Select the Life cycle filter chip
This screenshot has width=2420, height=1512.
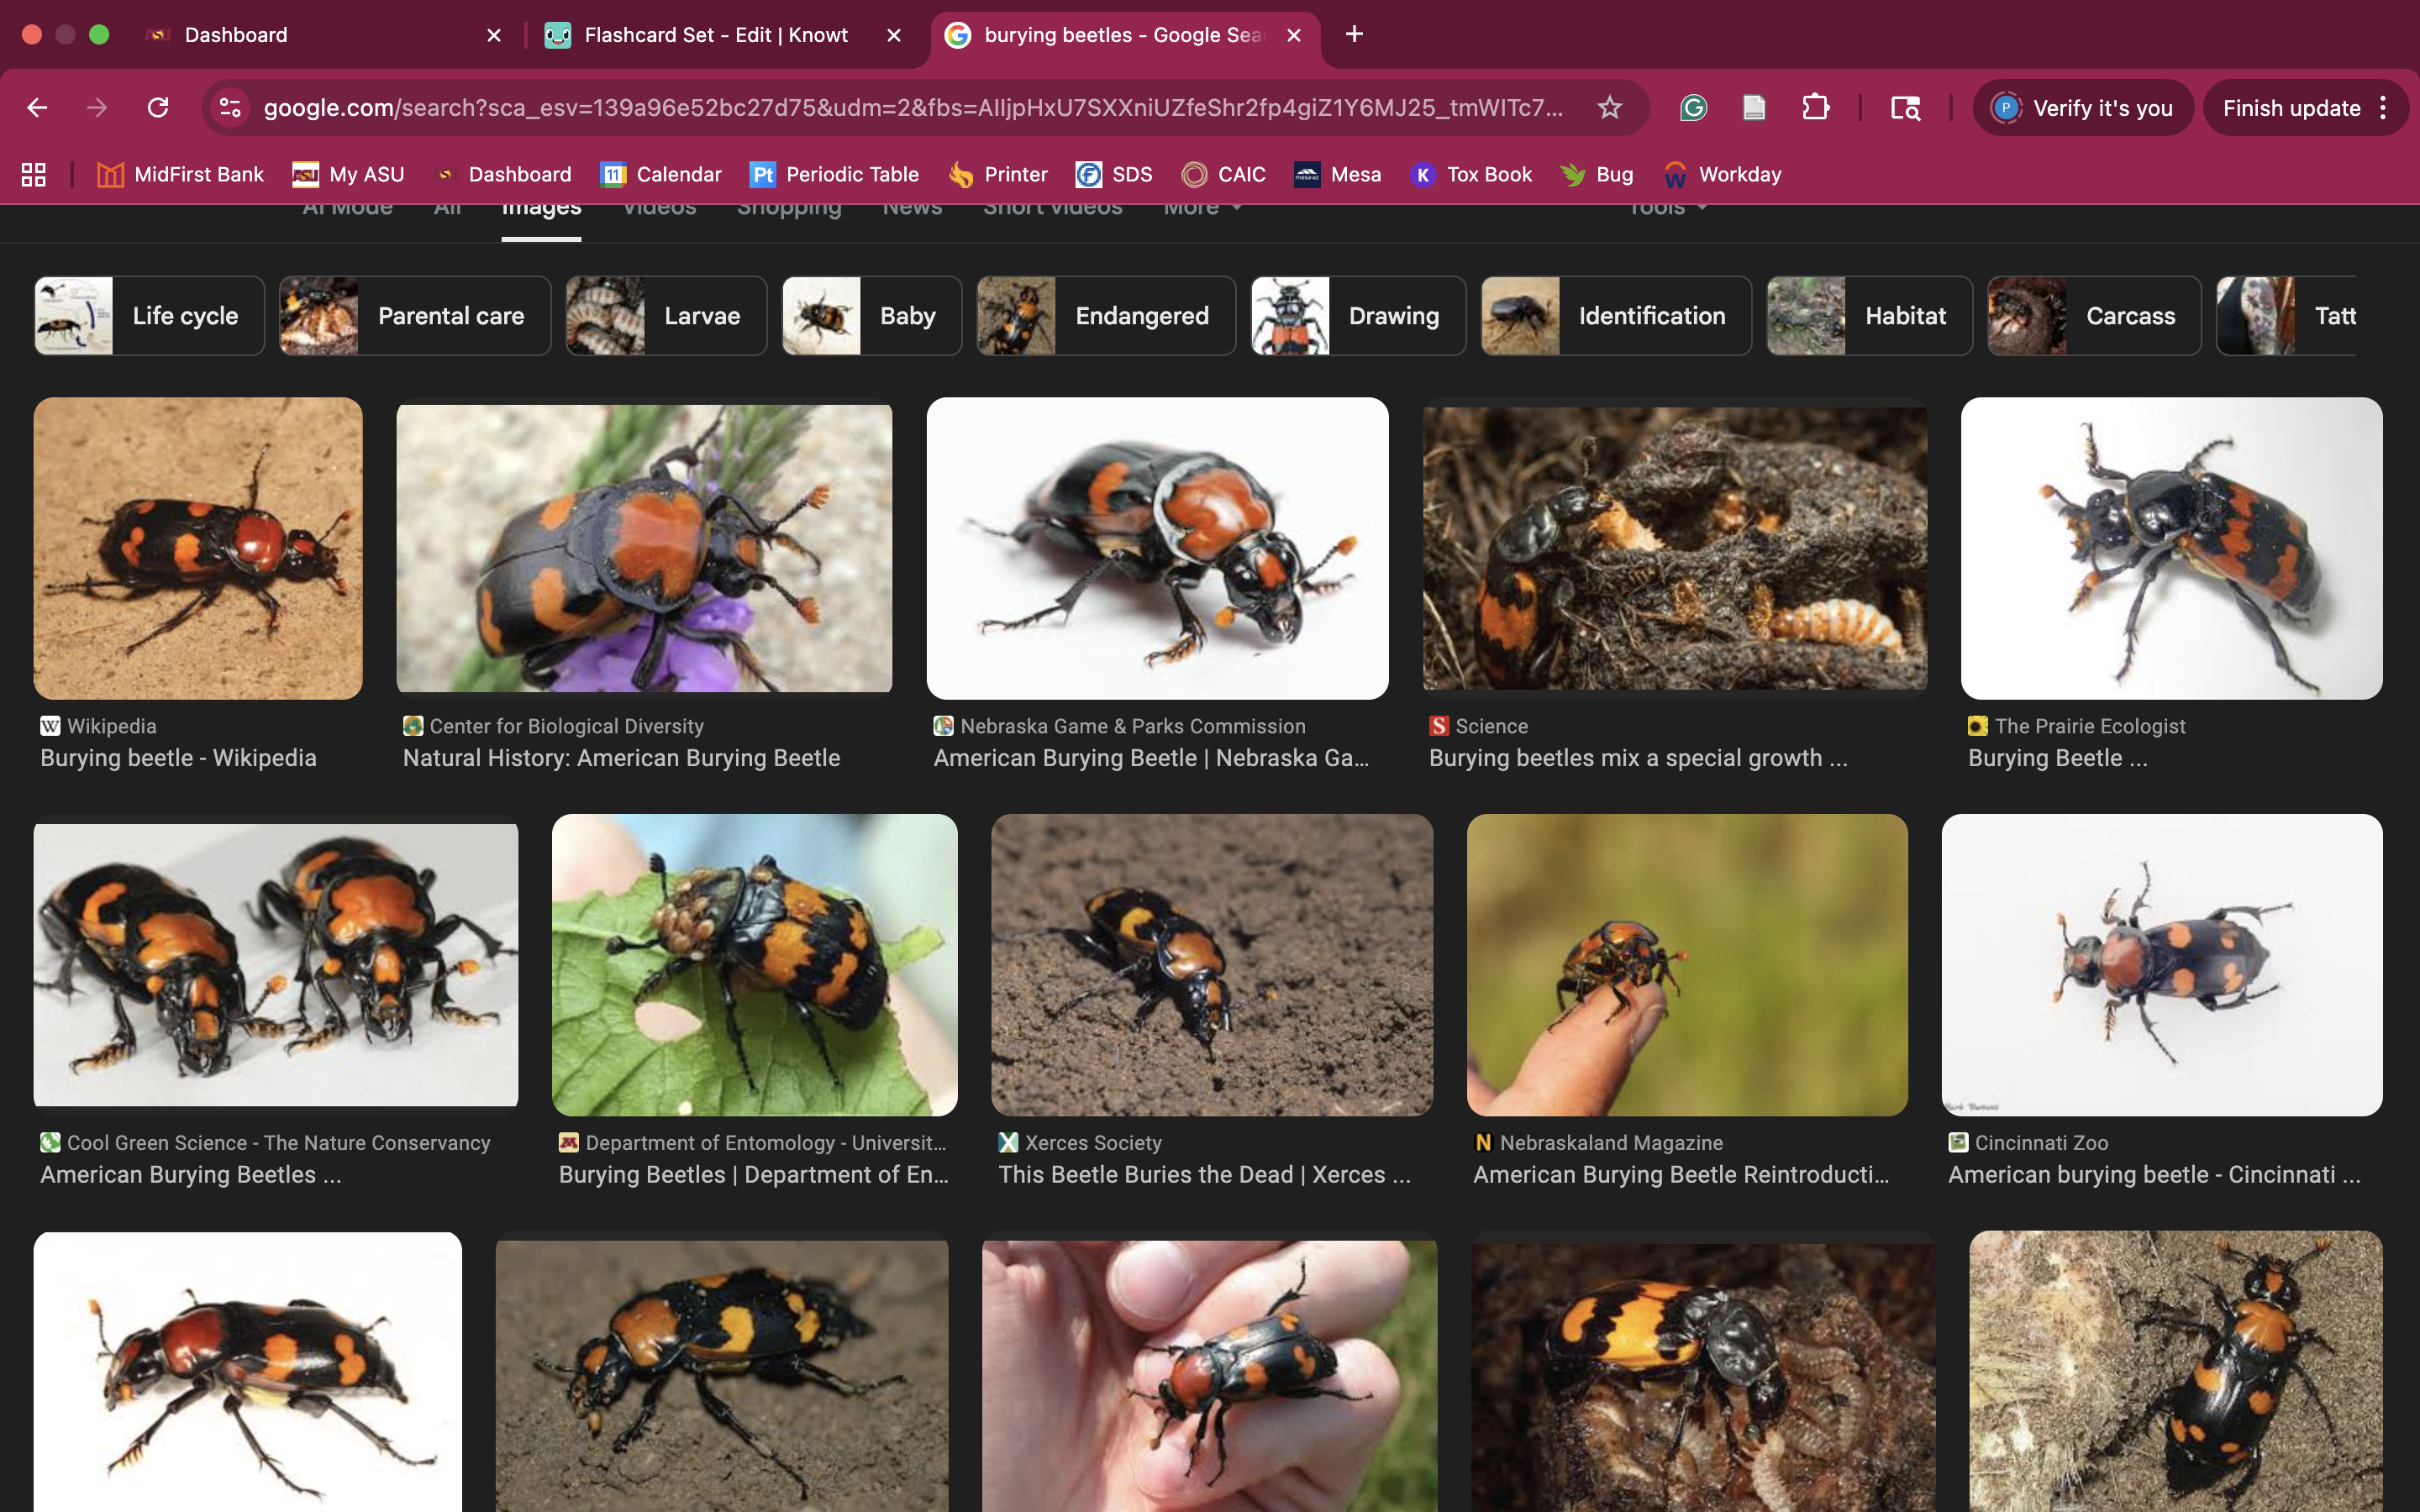coord(150,316)
